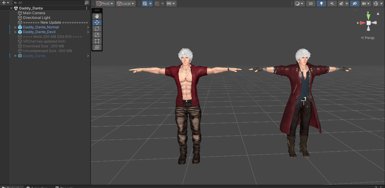Open the Local handle rotation dropdown
Image resolution: width=385 pixels, height=188 pixels.
click(126, 4)
